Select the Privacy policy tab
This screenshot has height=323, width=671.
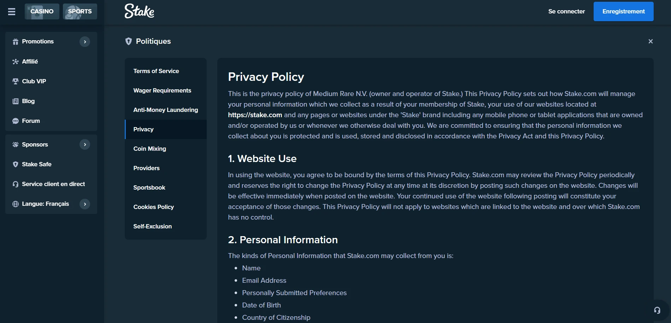[x=166, y=129]
